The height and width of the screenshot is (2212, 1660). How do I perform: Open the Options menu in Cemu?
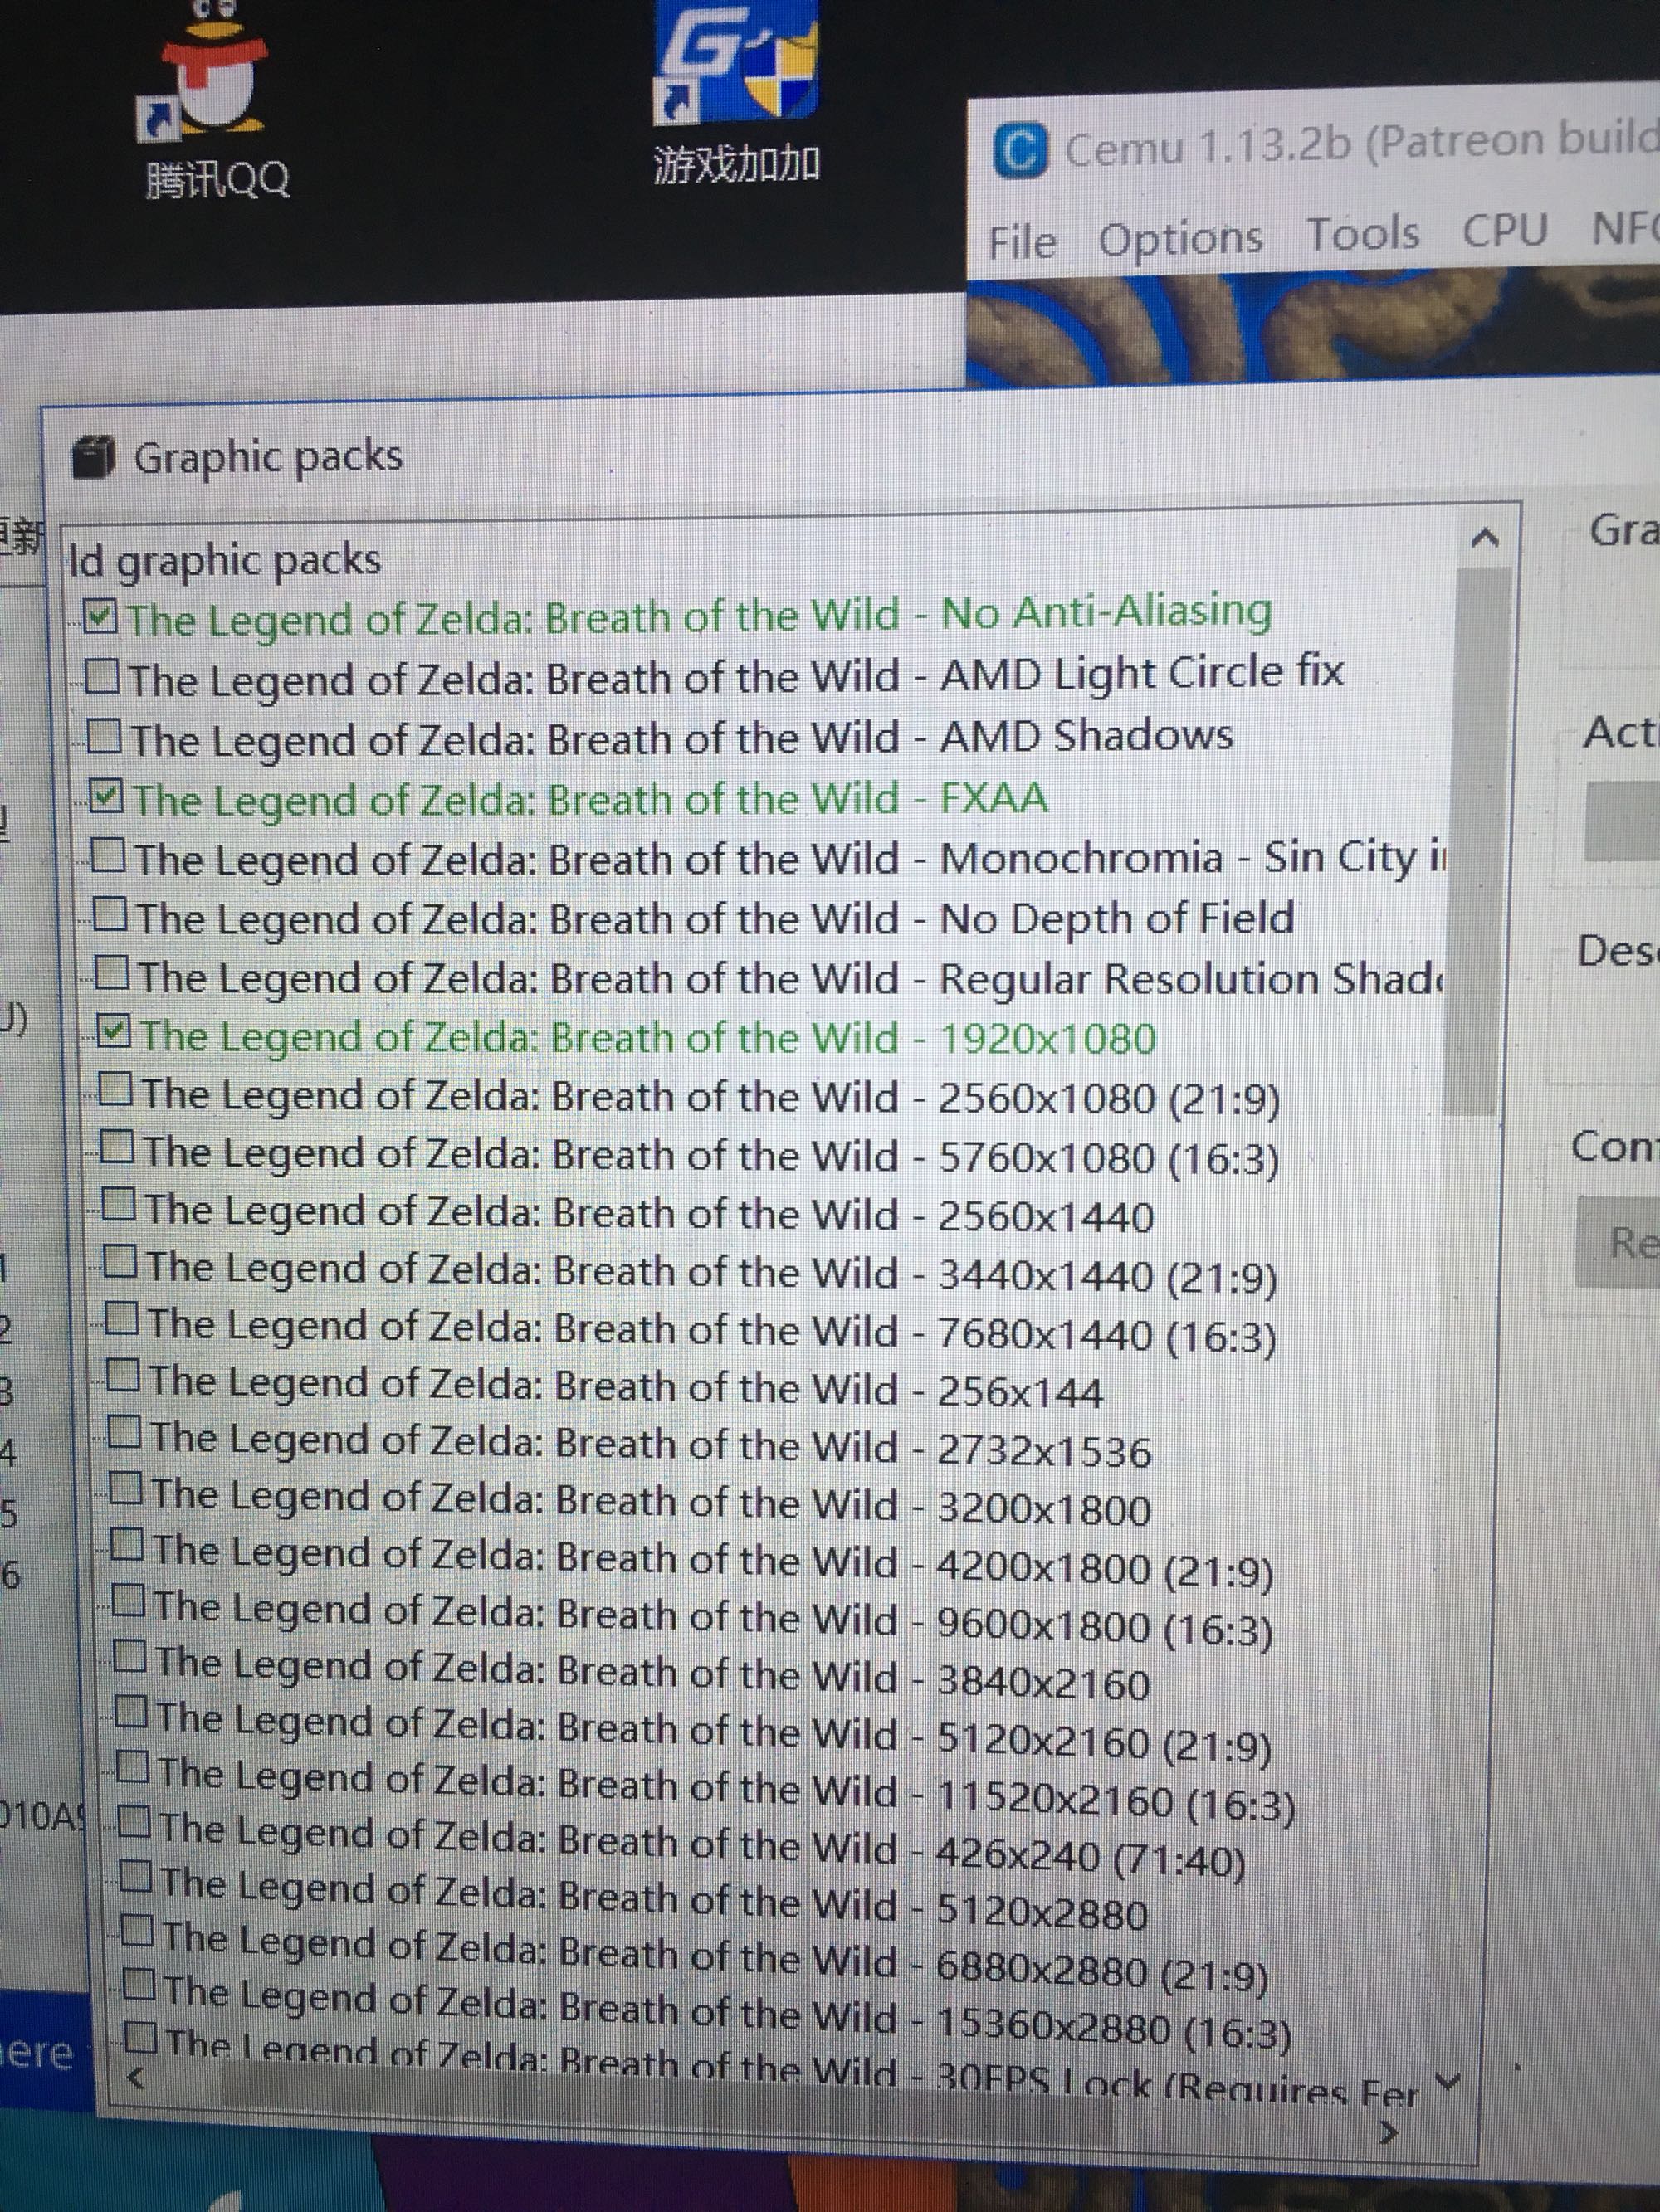1179,239
